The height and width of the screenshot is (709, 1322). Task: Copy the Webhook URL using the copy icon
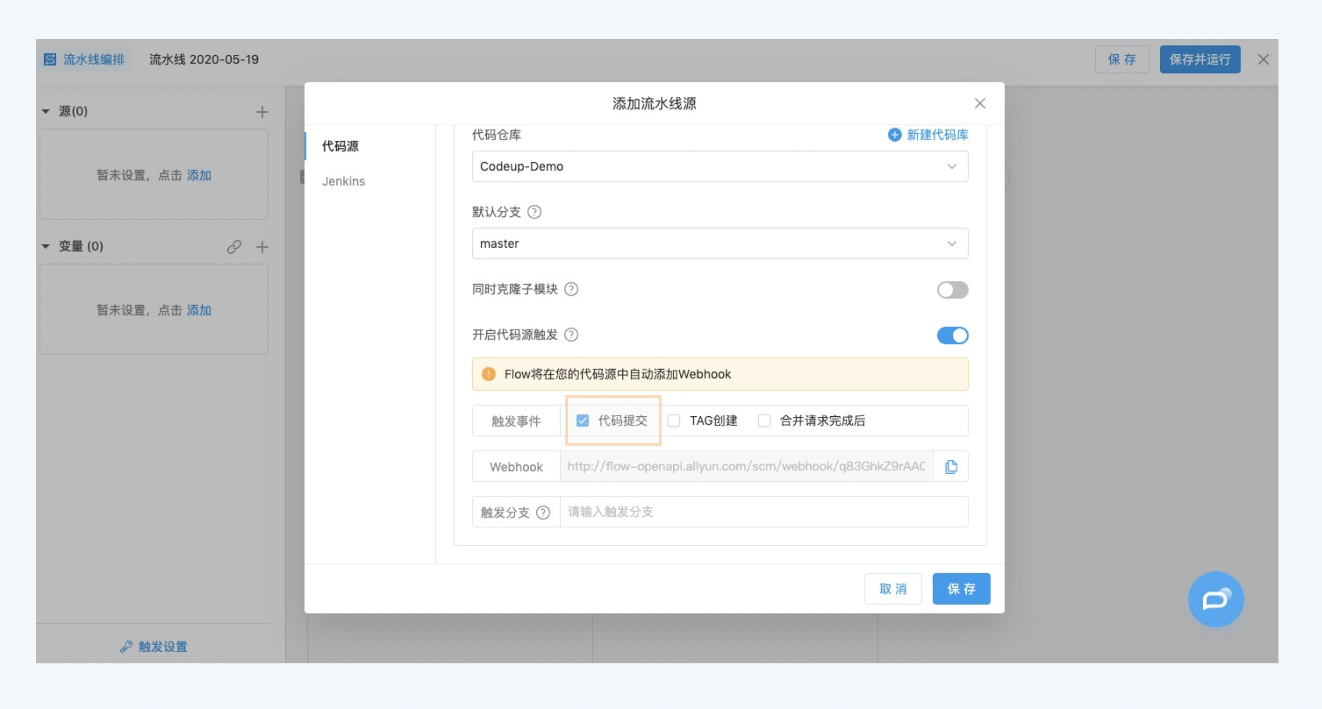pos(950,466)
